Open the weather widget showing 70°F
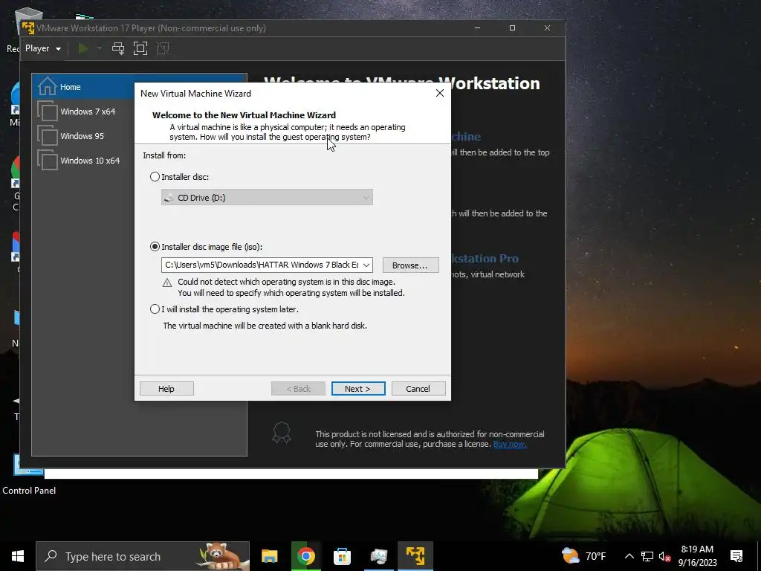The image size is (761, 571). click(x=584, y=556)
